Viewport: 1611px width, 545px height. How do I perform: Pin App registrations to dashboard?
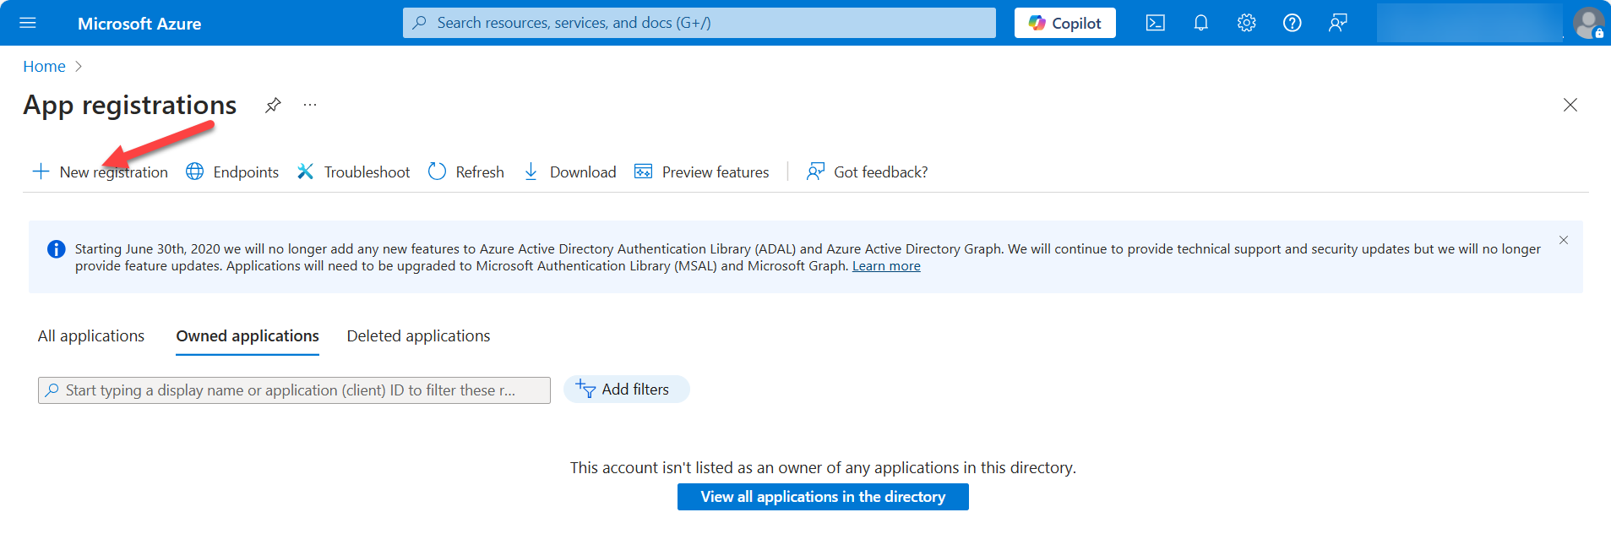pyautogui.click(x=273, y=105)
